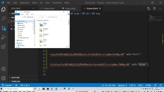
Task: Open errors and warnings problems count
Action: [25, 85]
